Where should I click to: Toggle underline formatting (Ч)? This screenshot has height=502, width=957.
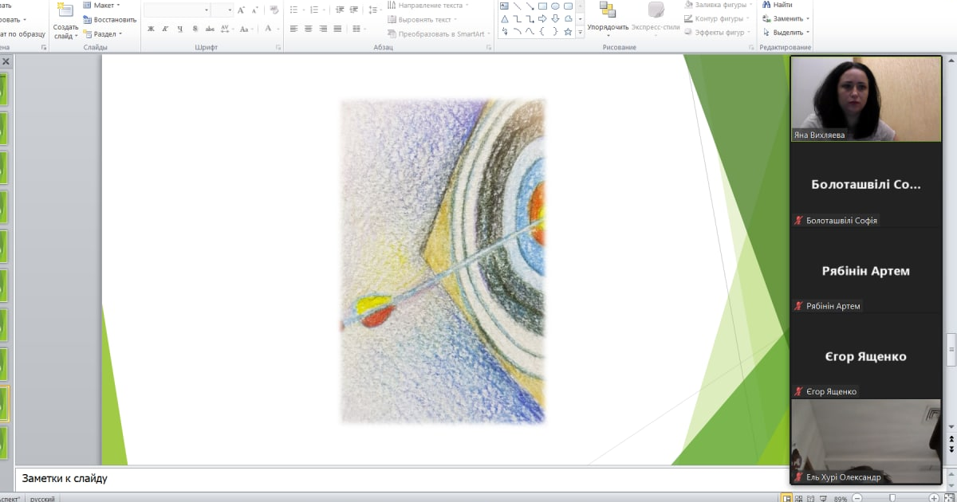pyautogui.click(x=180, y=29)
